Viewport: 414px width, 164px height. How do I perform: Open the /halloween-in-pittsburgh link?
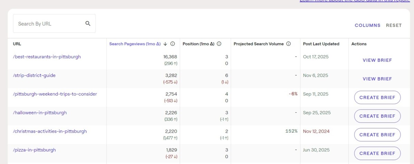[40, 113]
